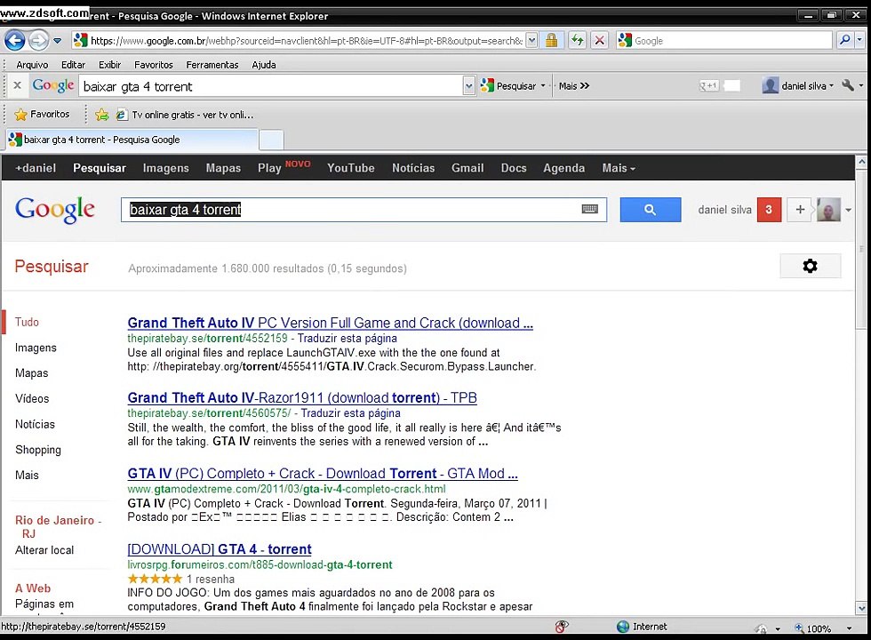The image size is (871, 640).
Task: Click the Google Toolbar logo
Action: (x=53, y=85)
